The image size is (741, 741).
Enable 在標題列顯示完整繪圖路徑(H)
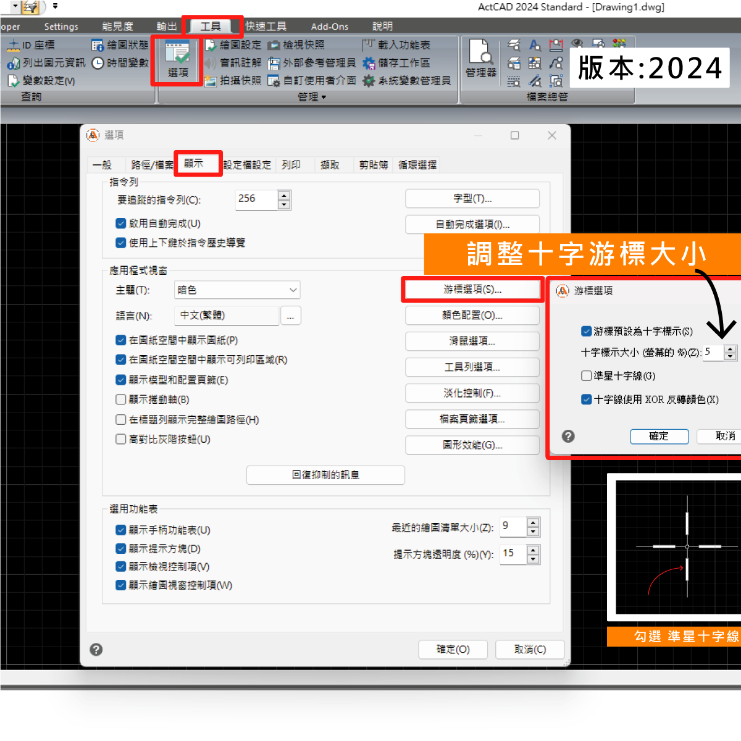121,419
